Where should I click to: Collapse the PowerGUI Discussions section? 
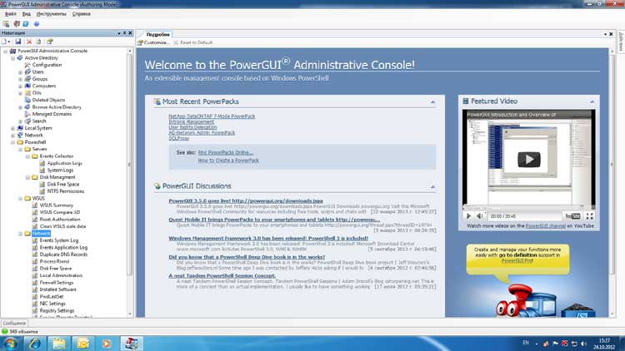[x=432, y=186]
